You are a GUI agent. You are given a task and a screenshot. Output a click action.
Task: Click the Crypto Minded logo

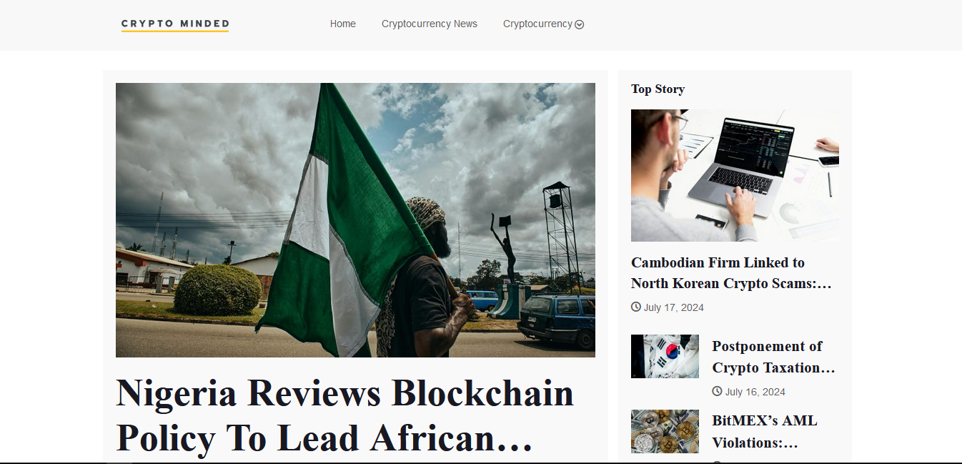(175, 25)
